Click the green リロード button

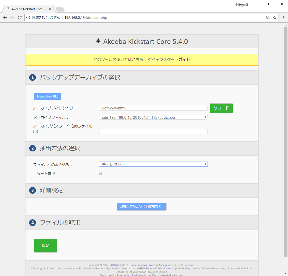[x=221, y=108]
